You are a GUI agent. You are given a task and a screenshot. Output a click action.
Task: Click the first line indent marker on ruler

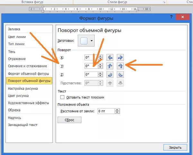pos(43,7)
